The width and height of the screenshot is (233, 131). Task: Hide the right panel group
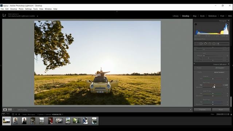(232, 65)
